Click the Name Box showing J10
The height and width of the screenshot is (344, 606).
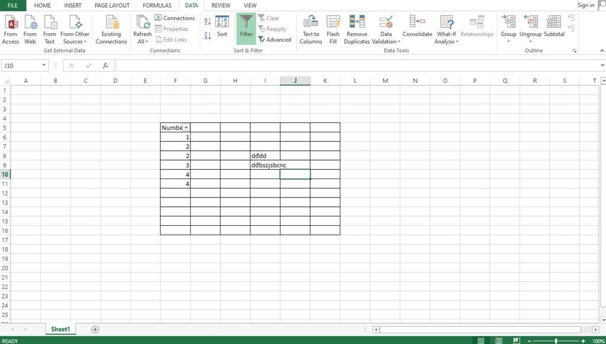[21, 66]
